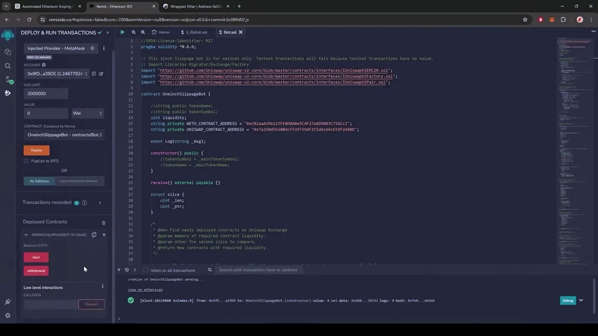
Task: Delete all deployed contracts with trash icon
Action: (x=104, y=223)
